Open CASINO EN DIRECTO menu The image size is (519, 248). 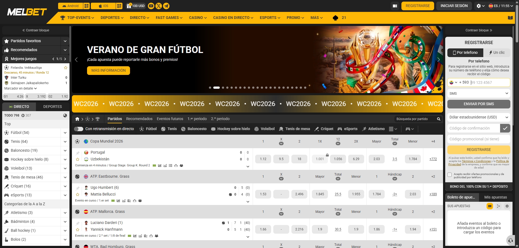click(233, 18)
